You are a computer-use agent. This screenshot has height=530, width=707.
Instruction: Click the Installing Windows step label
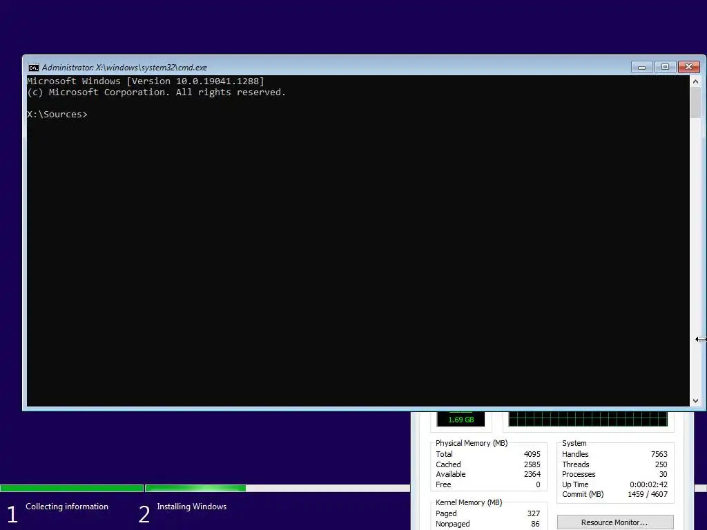point(192,507)
